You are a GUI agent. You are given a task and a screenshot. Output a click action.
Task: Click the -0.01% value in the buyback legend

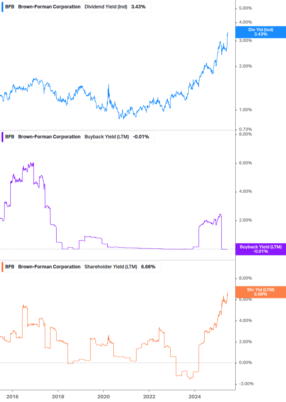point(141,137)
